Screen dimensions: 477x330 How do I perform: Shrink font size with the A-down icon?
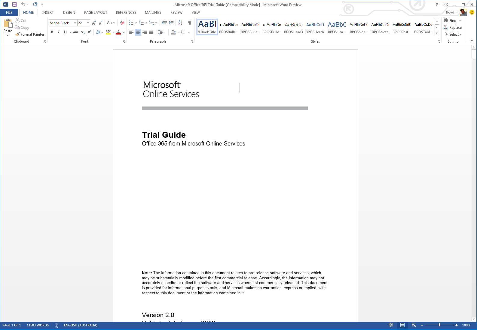click(100, 23)
